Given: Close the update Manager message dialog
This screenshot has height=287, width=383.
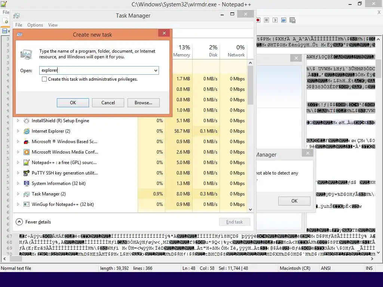Looking at the screenshot, I should click(x=308, y=153).
